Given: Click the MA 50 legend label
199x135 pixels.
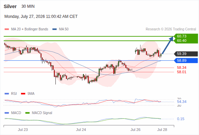Looking at the screenshot, I should [64, 29].
